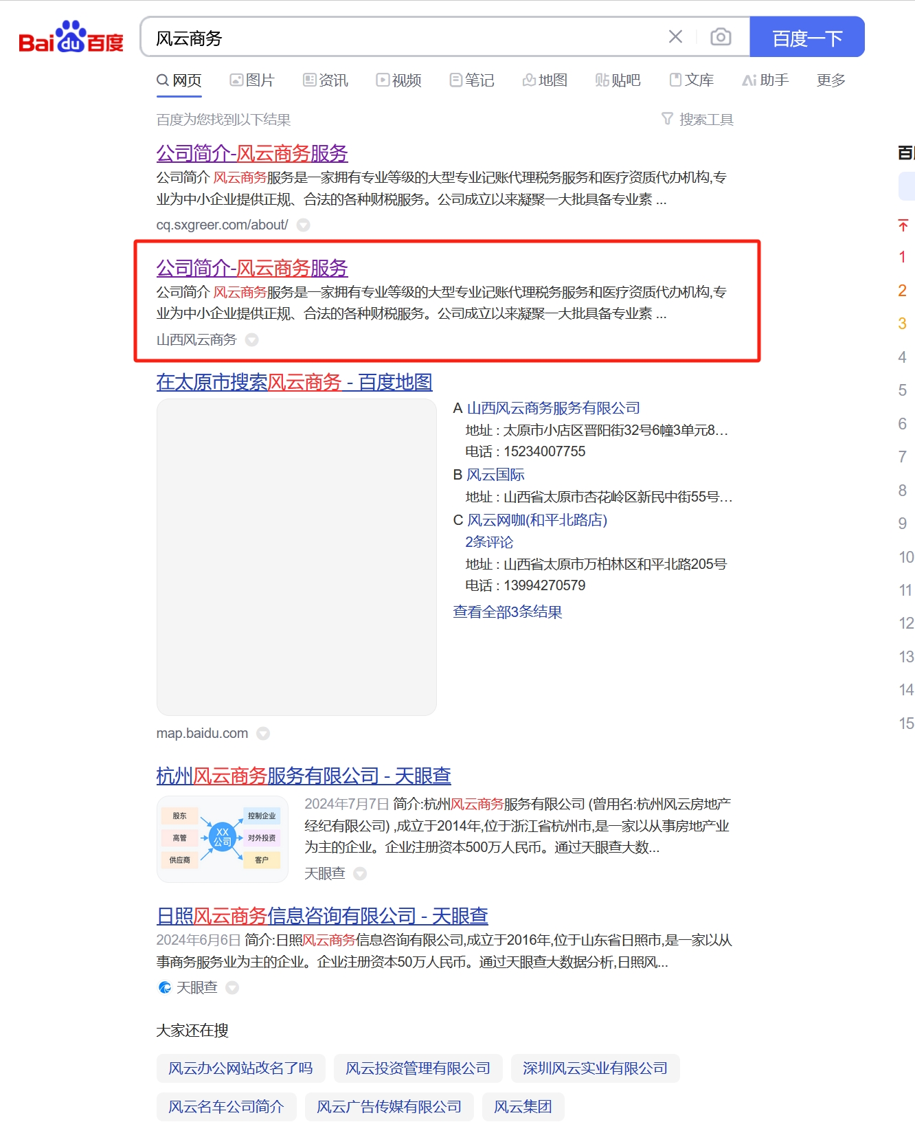
Task: Open the 视频 tab
Action: tap(399, 80)
